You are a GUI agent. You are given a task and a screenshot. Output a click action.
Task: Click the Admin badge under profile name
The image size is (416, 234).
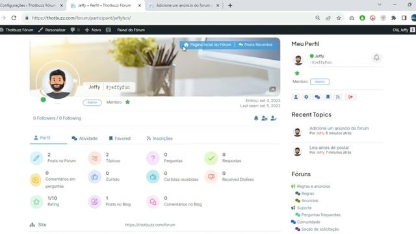(92, 103)
